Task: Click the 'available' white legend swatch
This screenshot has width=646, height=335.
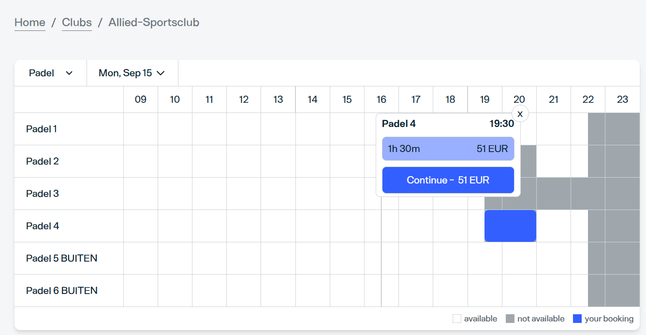Action: (456, 319)
